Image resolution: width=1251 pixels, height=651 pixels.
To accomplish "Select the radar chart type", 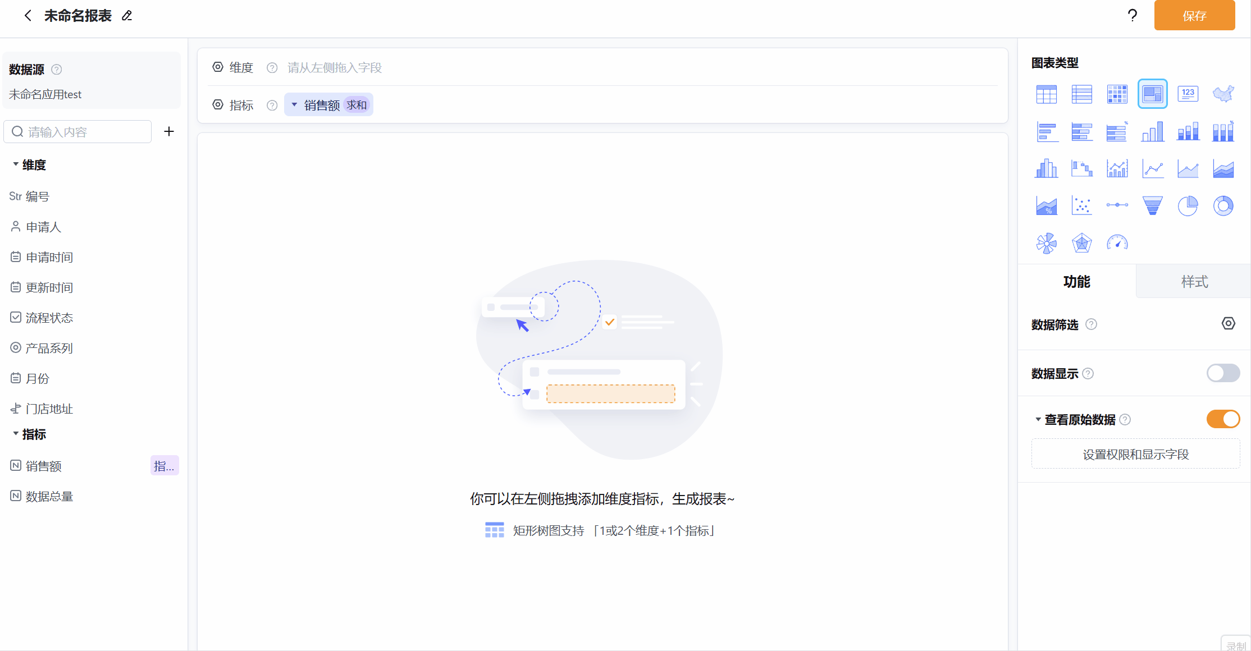I will 1081,243.
